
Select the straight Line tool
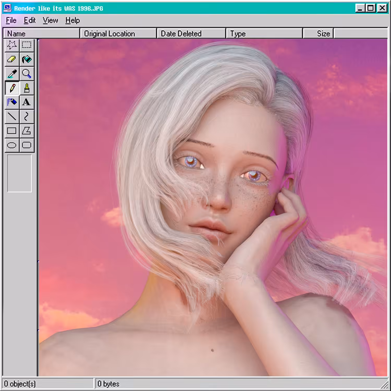tap(12, 117)
